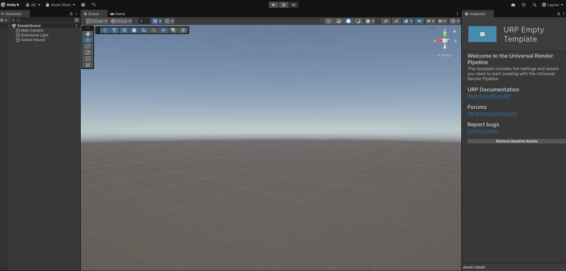Select wireframe draw mode globe icon
Image resolution: width=566 pixels, height=271 pixels.
click(329, 21)
